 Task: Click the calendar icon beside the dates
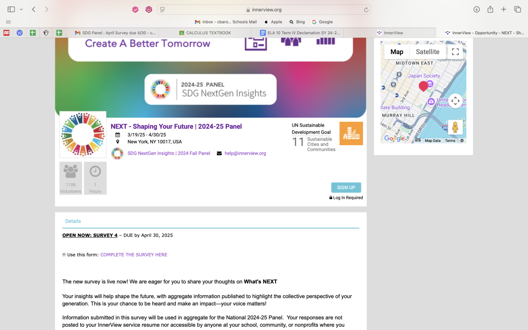(x=118, y=135)
